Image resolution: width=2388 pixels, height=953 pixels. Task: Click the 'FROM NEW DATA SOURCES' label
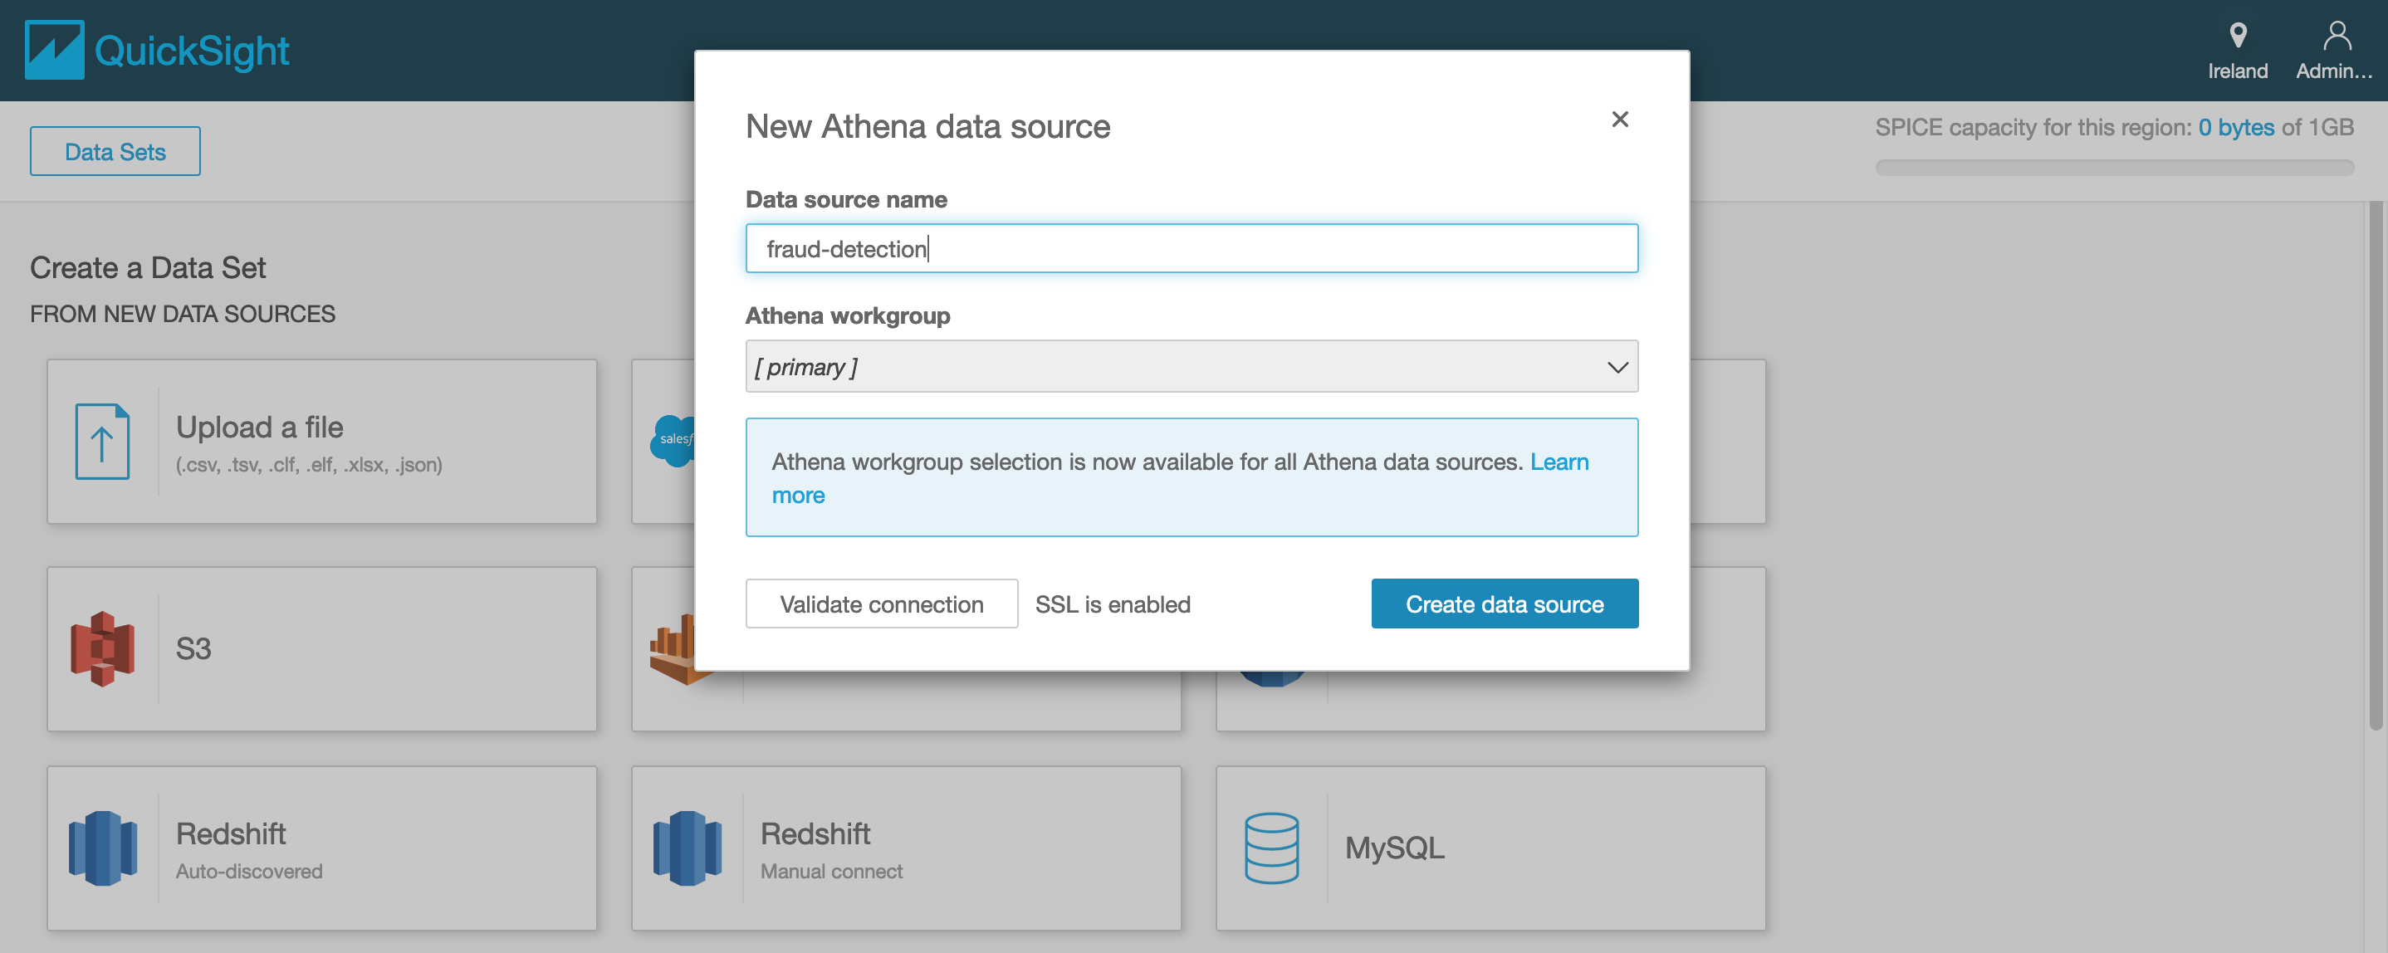[x=183, y=315]
